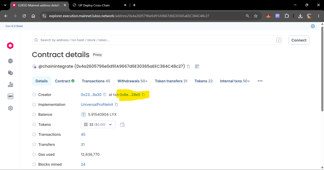This screenshot has width=324, height=170.
Task: Open creation transaction 0x8e...28e5 link
Action: point(130,94)
